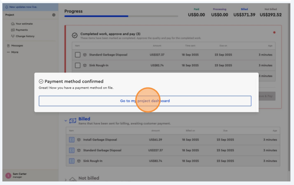This screenshot has width=294, height=185.
Task: Click hourglass icon beside Install Garbage Disposal
Action: [x=72, y=140]
